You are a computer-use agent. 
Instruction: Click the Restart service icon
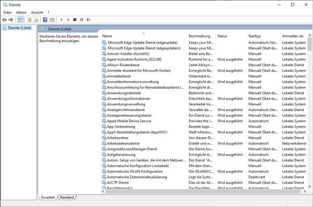pos(89,20)
